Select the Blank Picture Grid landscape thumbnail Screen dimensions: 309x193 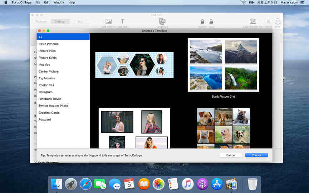pyautogui.click(x=223, y=65)
